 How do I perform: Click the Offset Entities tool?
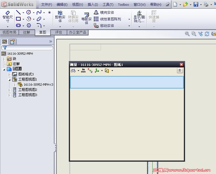86,18
